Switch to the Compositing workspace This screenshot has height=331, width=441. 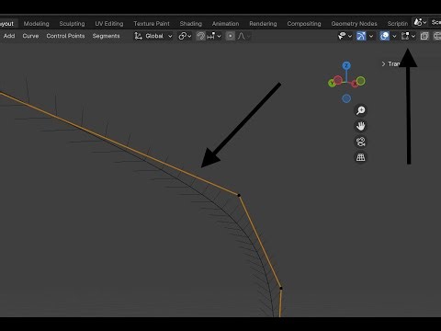point(304,24)
